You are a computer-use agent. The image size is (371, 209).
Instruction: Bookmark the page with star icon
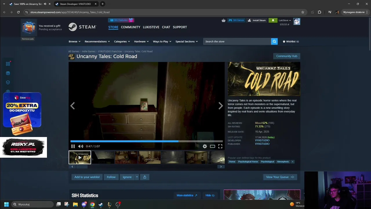pos(303,12)
